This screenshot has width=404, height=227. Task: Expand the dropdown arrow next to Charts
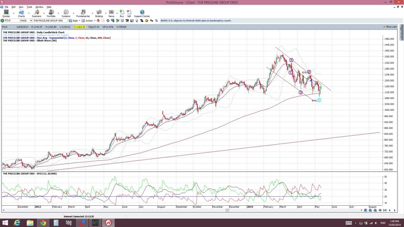[29, 13]
